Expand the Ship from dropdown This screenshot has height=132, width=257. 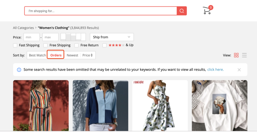point(111,37)
